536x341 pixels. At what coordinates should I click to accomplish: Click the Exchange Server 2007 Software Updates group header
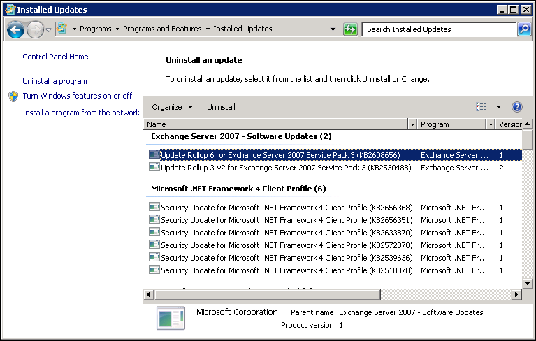(x=241, y=136)
